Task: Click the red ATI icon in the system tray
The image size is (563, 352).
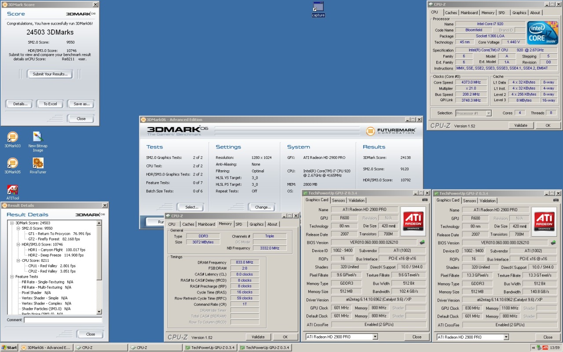Action: point(545,348)
